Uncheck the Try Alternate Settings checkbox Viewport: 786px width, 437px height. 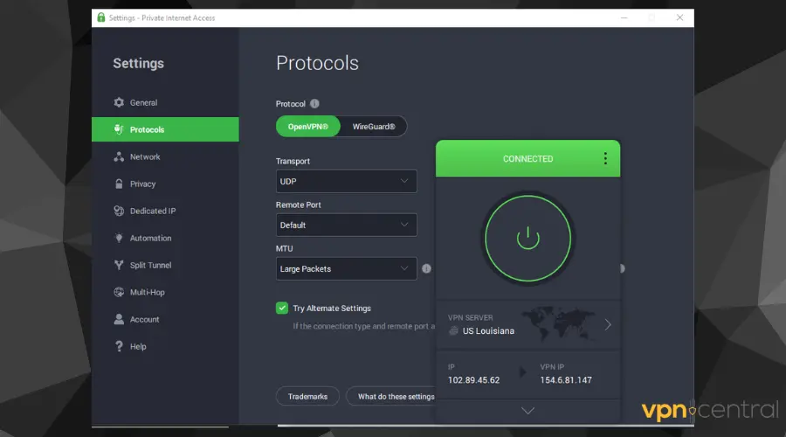[282, 309]
